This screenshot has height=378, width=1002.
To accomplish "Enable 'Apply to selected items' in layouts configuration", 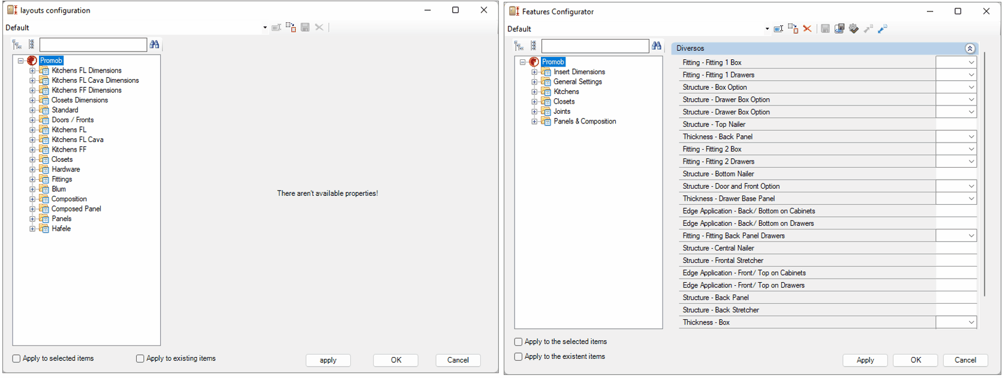I will pyautogui.click(x=17, y=359).
